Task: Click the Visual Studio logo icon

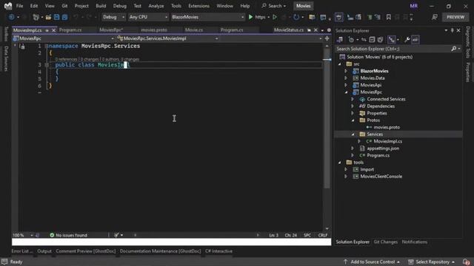Action: (x=8, y=6)
